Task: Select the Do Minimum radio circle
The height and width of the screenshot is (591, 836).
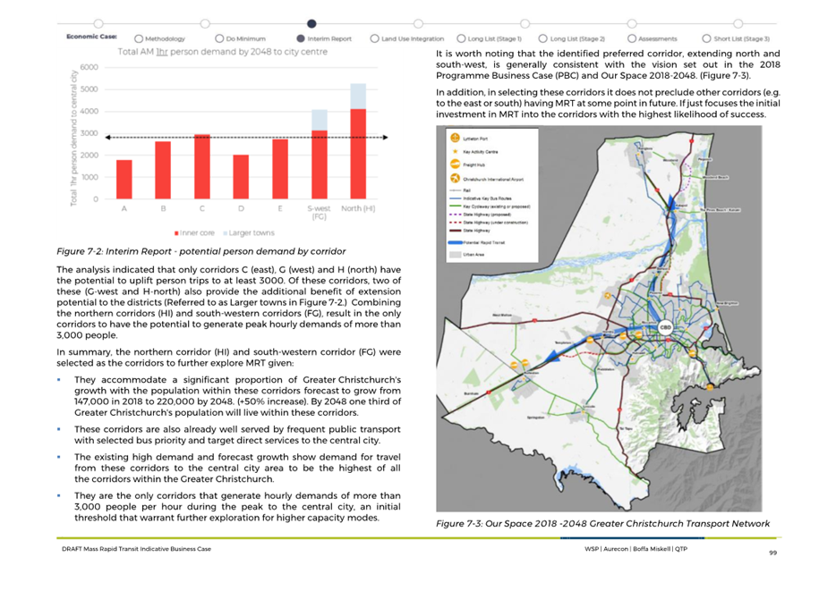Action: tap(219, 38)
